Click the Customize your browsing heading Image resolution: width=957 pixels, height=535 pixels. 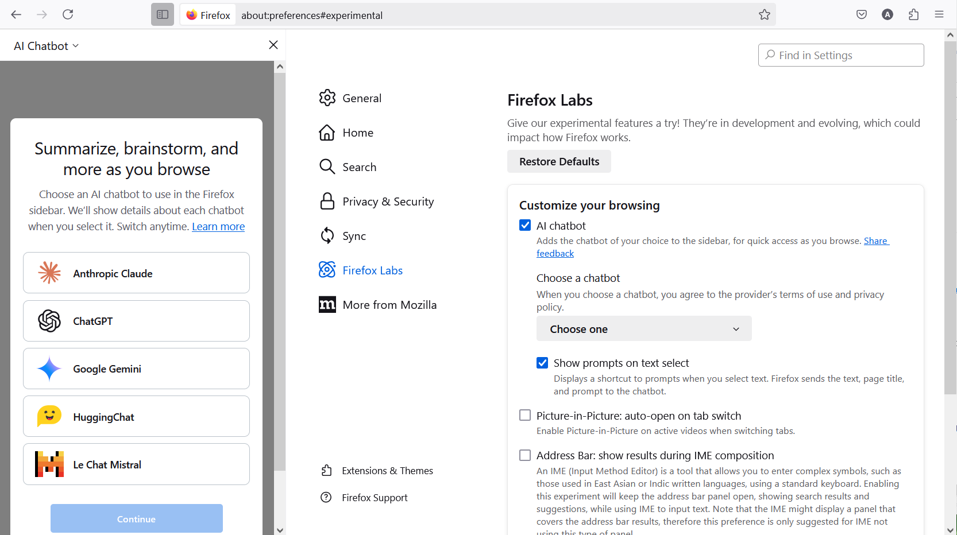589,205
